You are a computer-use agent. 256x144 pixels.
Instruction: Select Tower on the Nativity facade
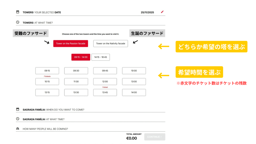110,43
